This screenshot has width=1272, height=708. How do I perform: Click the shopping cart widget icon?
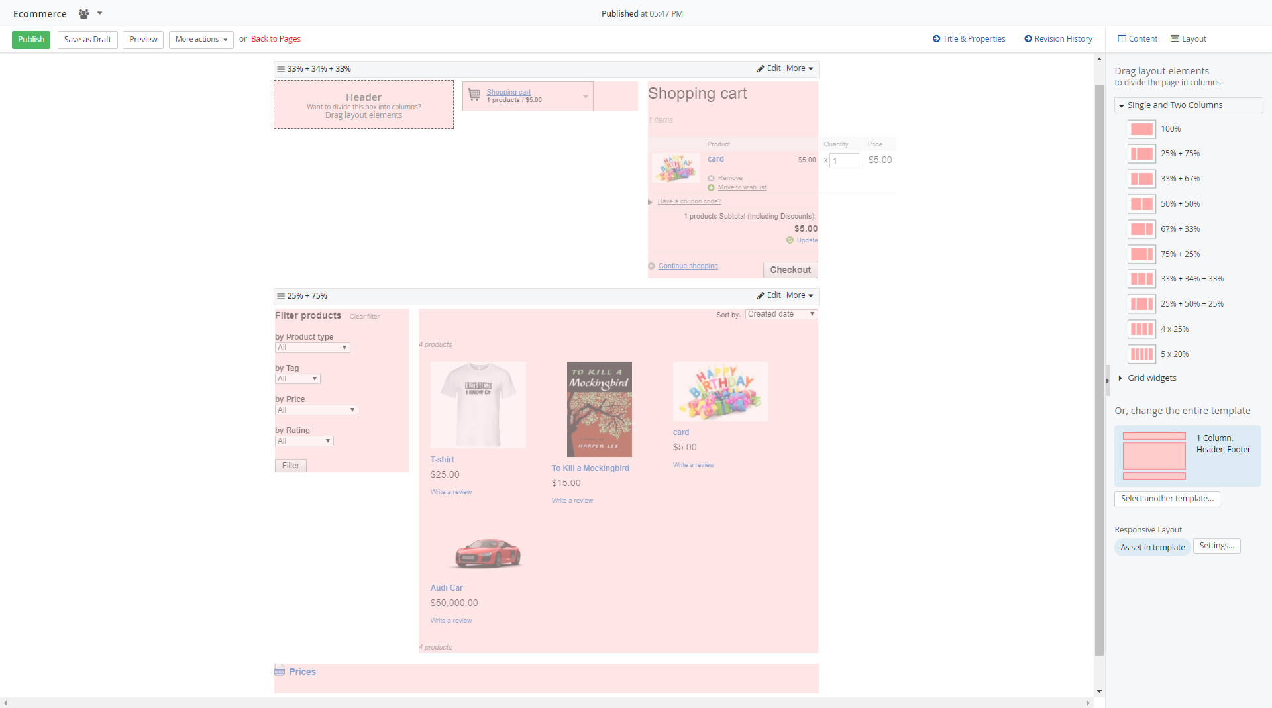(474, 95)
